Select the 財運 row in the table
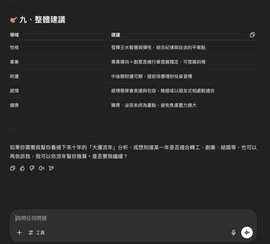 [x=15, y=76]
